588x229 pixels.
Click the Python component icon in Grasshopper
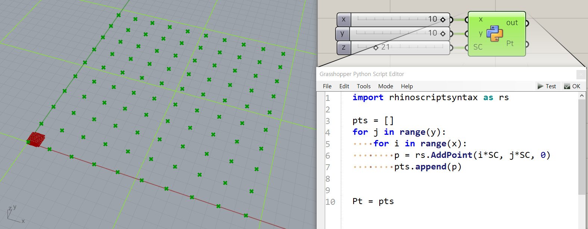495,34
